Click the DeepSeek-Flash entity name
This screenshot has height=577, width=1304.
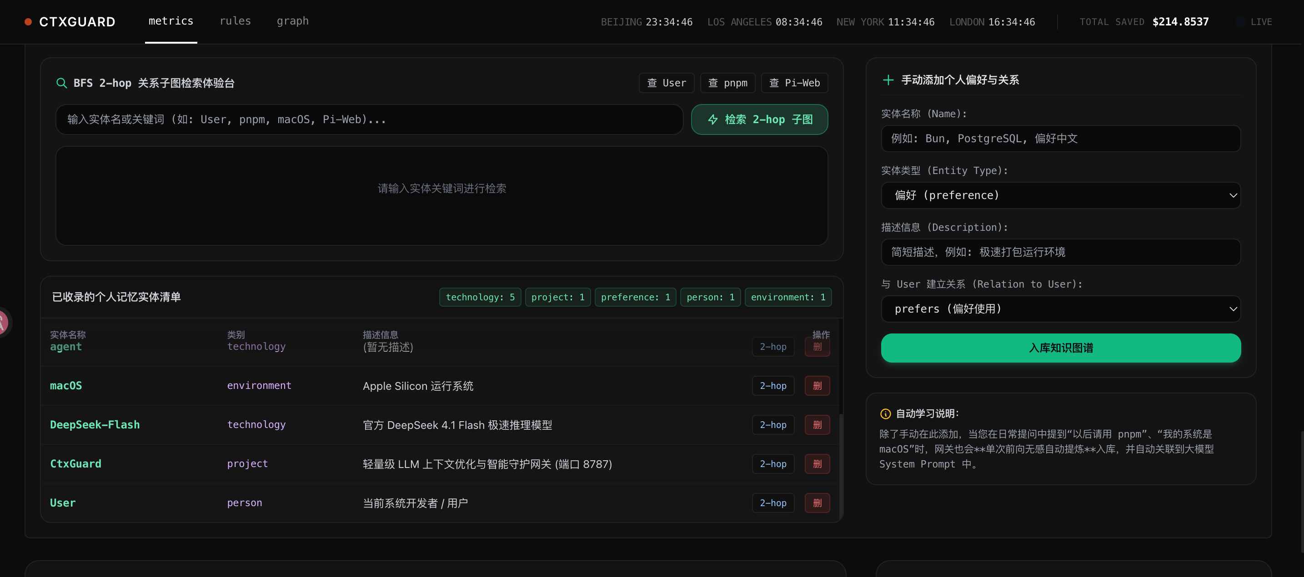(95, 425)
